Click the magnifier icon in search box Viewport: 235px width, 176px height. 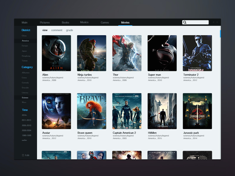click(x=185, y=22)
